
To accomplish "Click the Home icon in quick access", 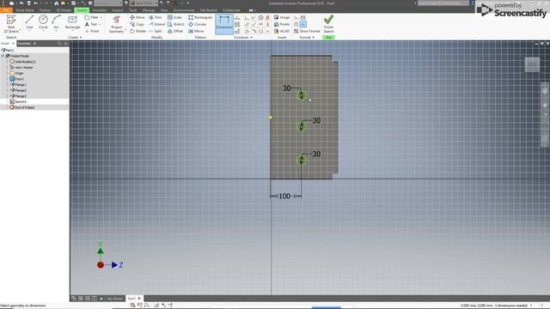I will [x=56, y=3].
